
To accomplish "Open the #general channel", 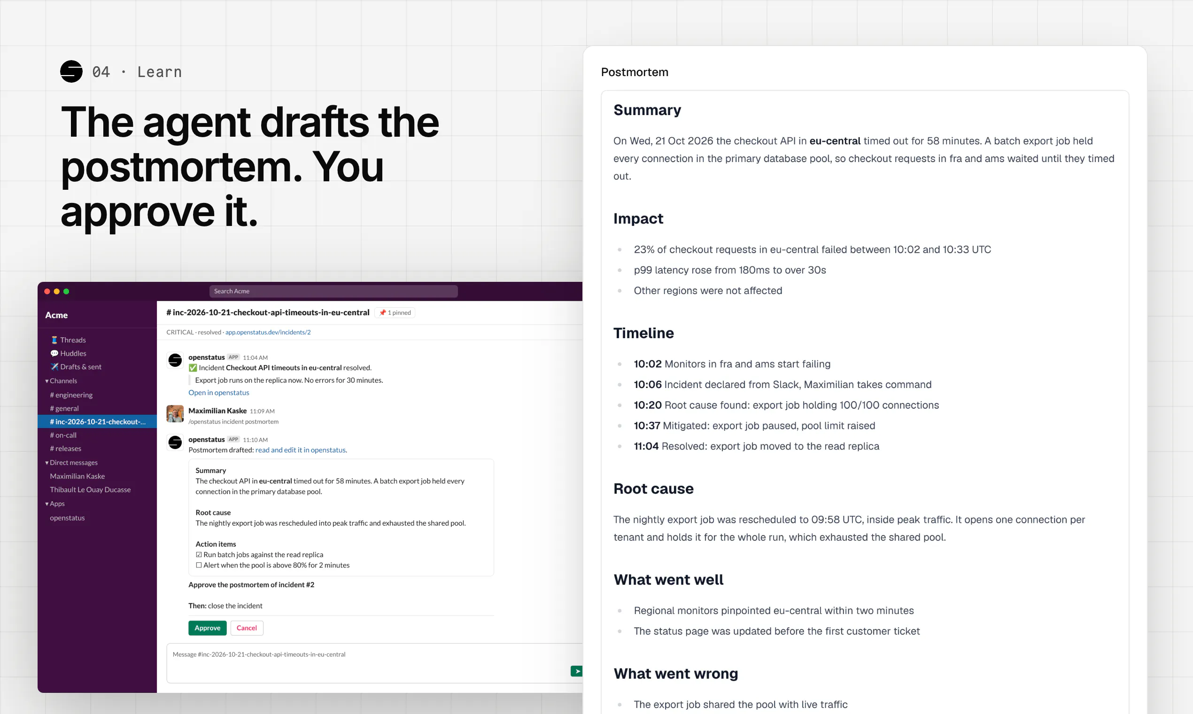I will click(64, 409).
